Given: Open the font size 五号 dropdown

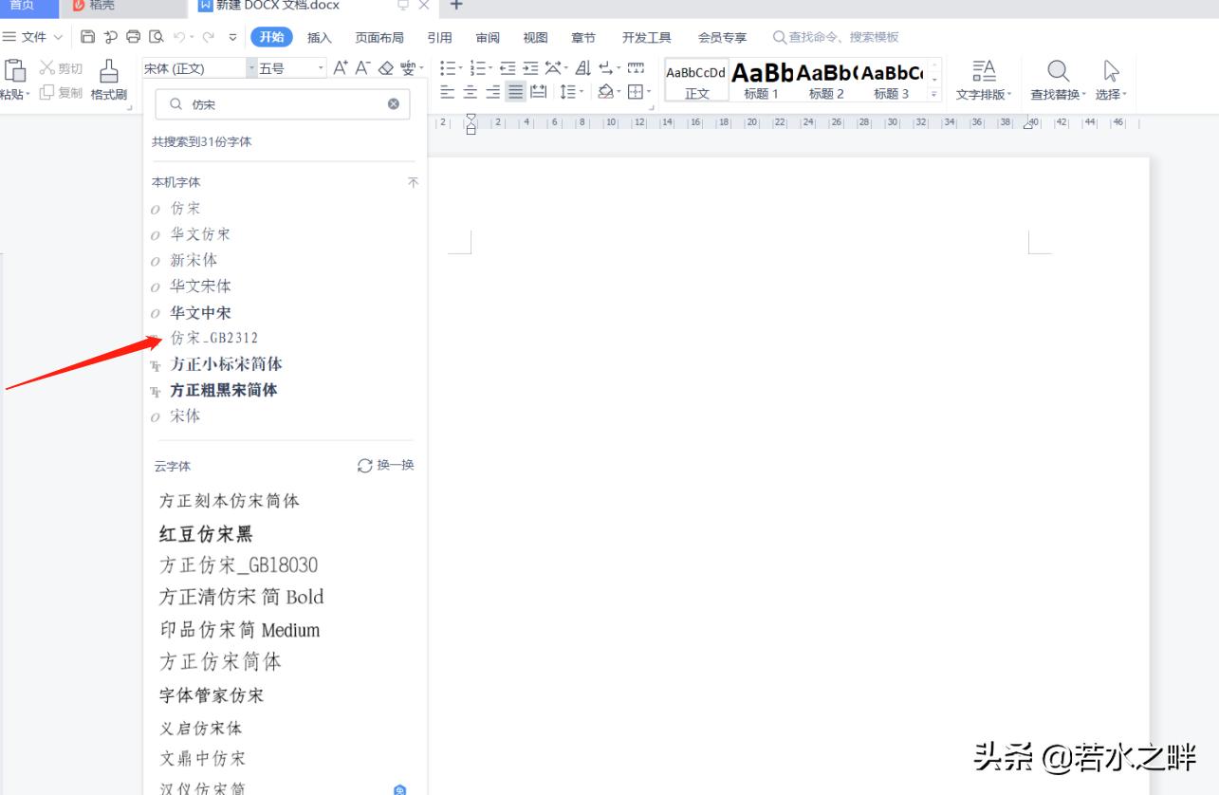Looking at the screenshot, I should click(320, 68).
